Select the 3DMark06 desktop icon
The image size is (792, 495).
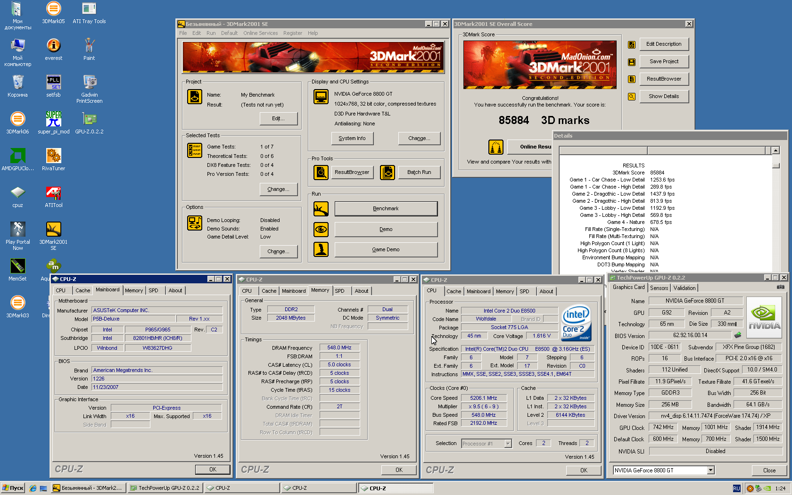point(17,123)
